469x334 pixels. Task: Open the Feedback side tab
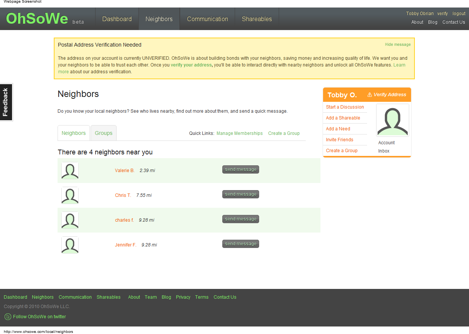(x=6, y=102)
